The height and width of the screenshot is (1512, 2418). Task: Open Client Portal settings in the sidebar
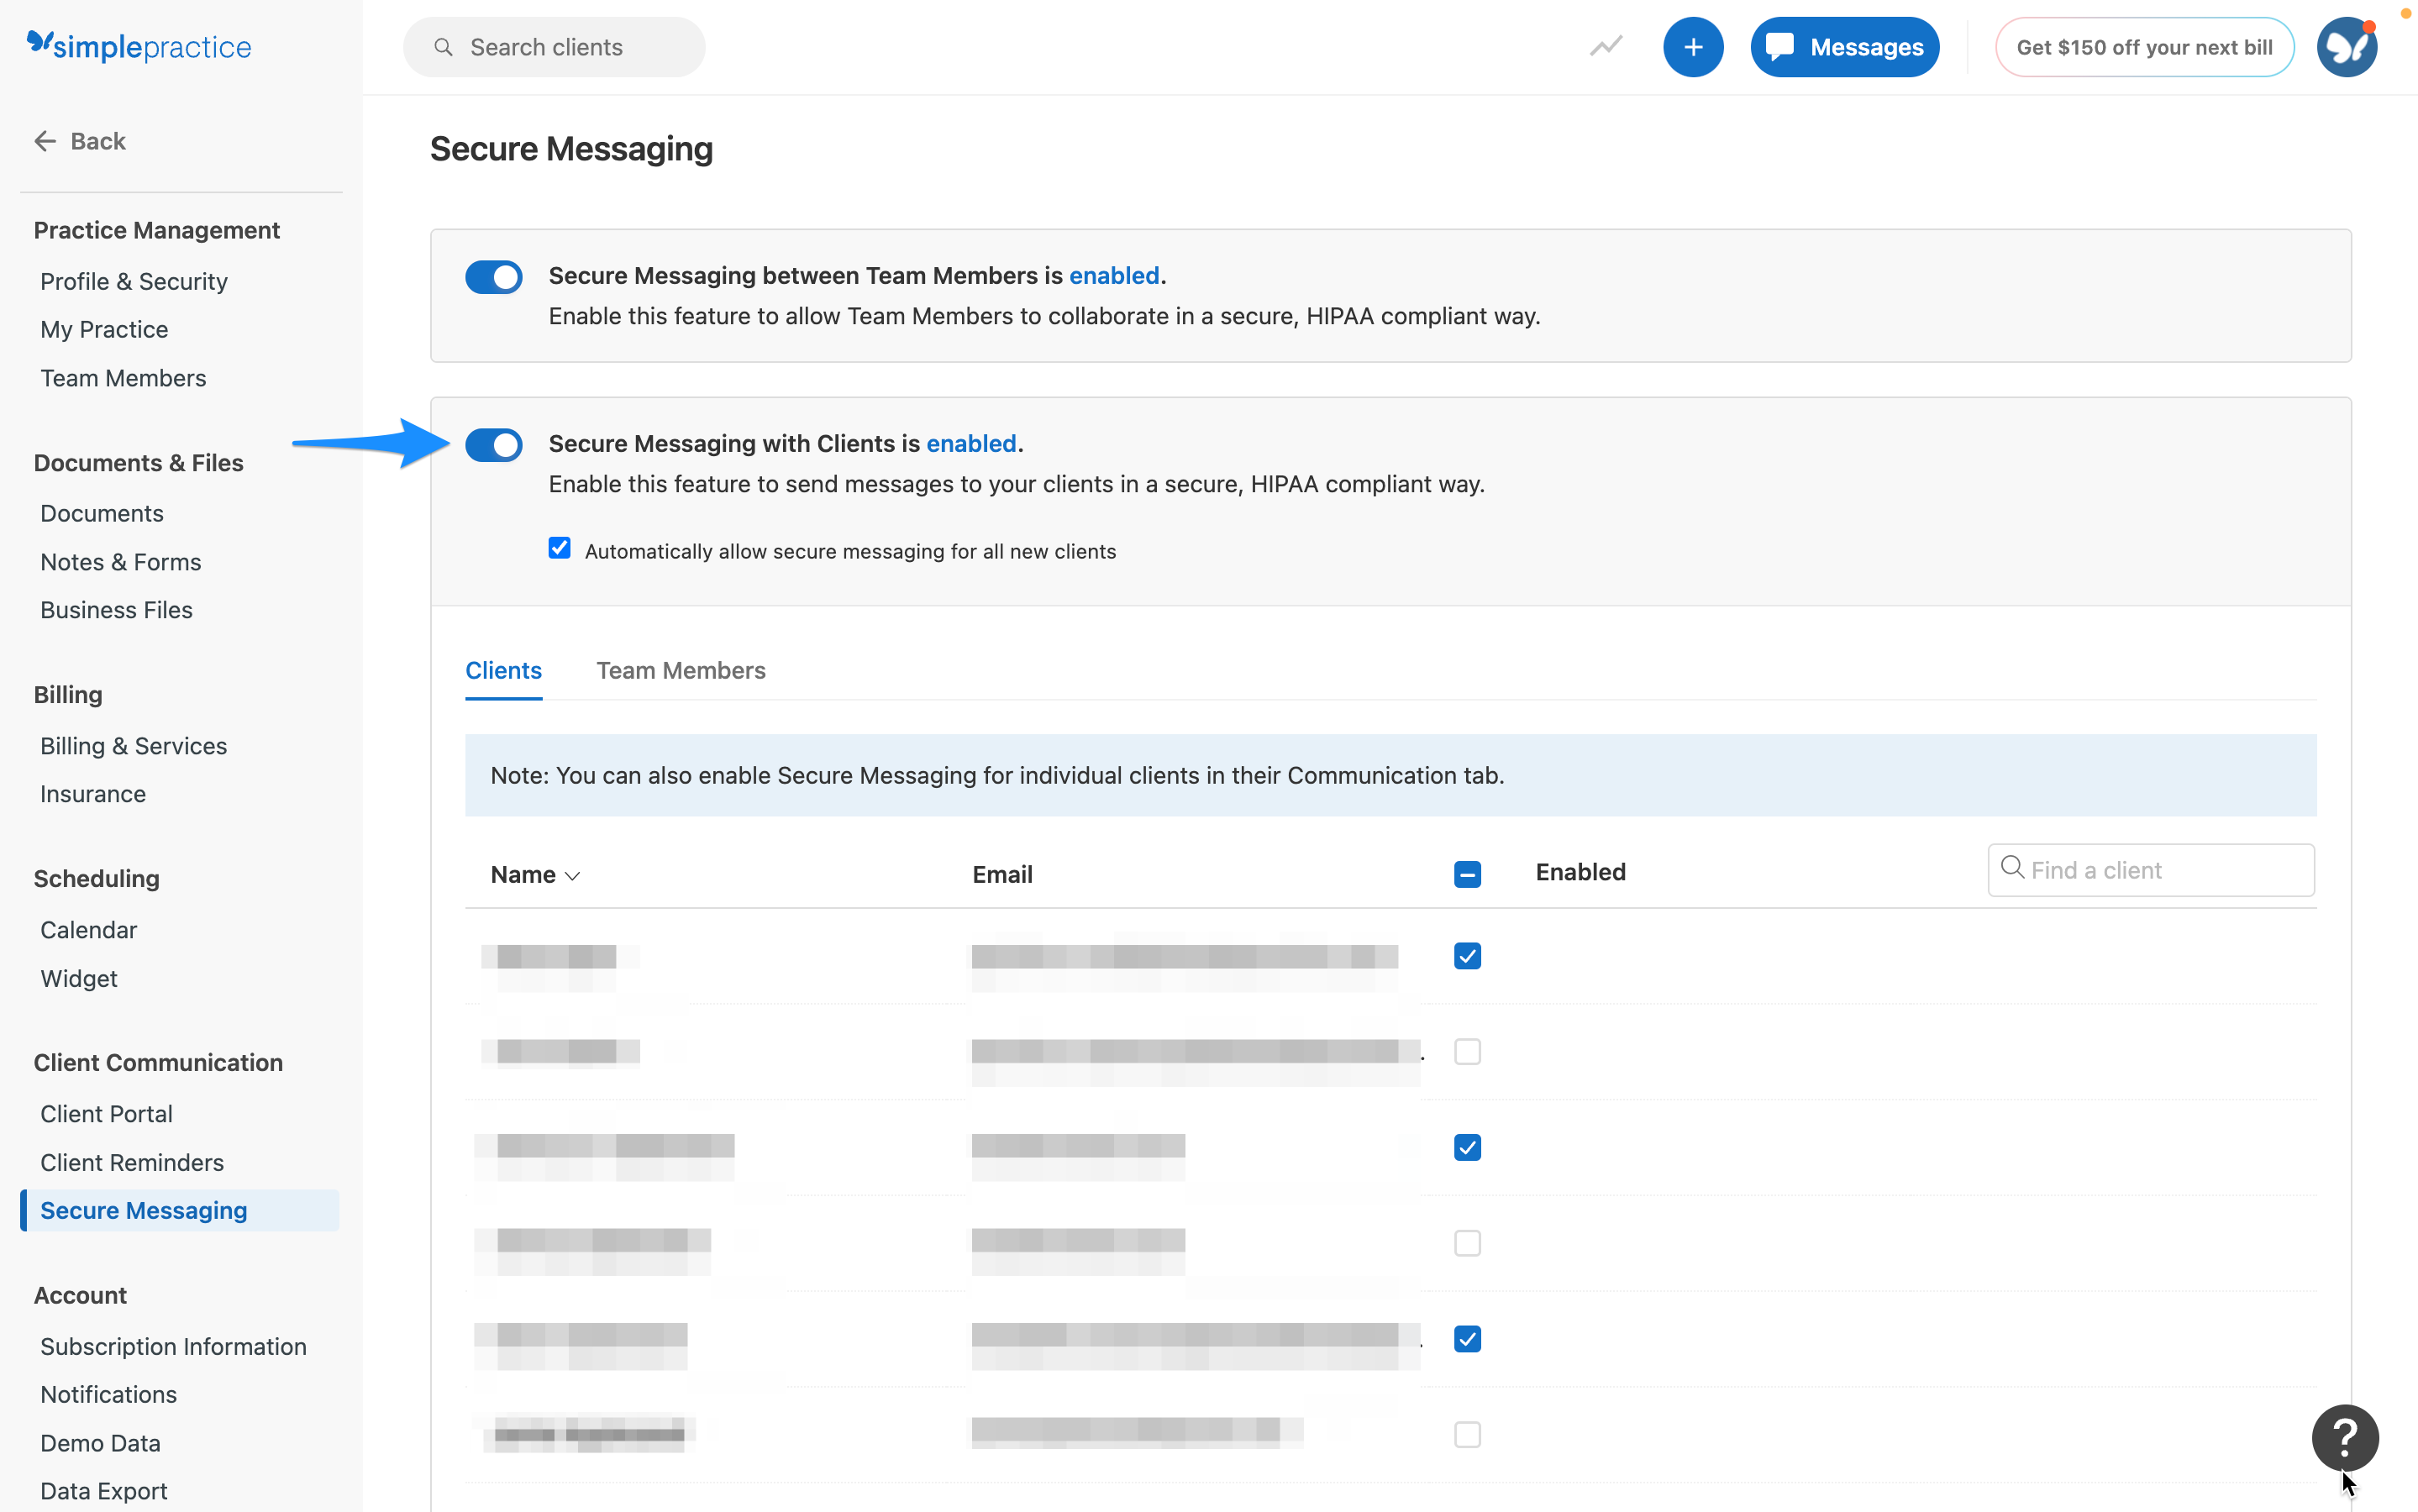pos(106,1113)
